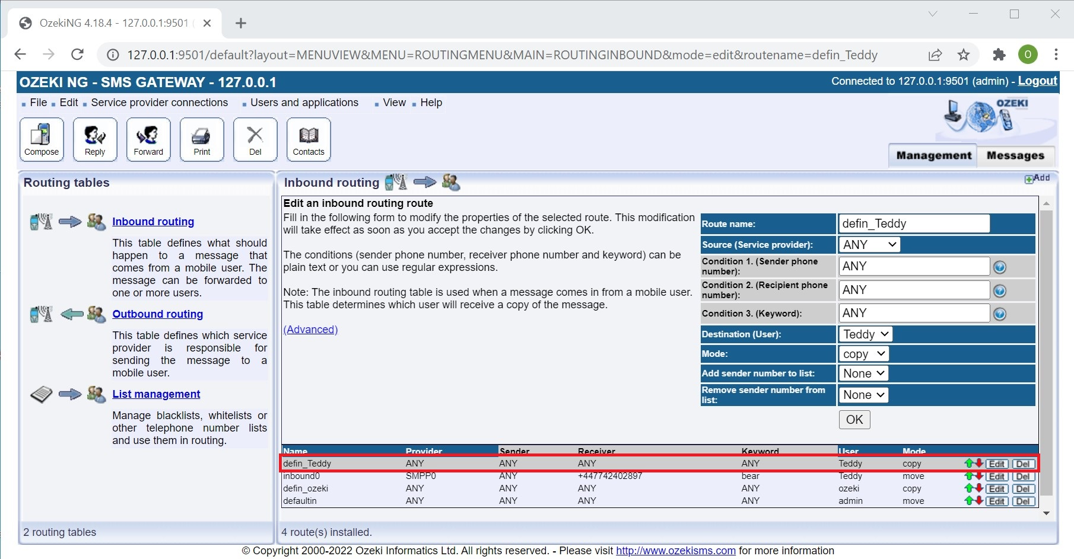Open the Edit menu
Screen dimensions: 1074x559
(69, 103)
